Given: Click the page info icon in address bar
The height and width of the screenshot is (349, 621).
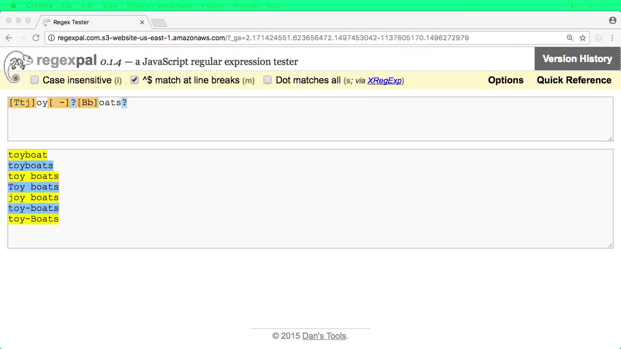Looking at the screenshot, I should [51, 37].
